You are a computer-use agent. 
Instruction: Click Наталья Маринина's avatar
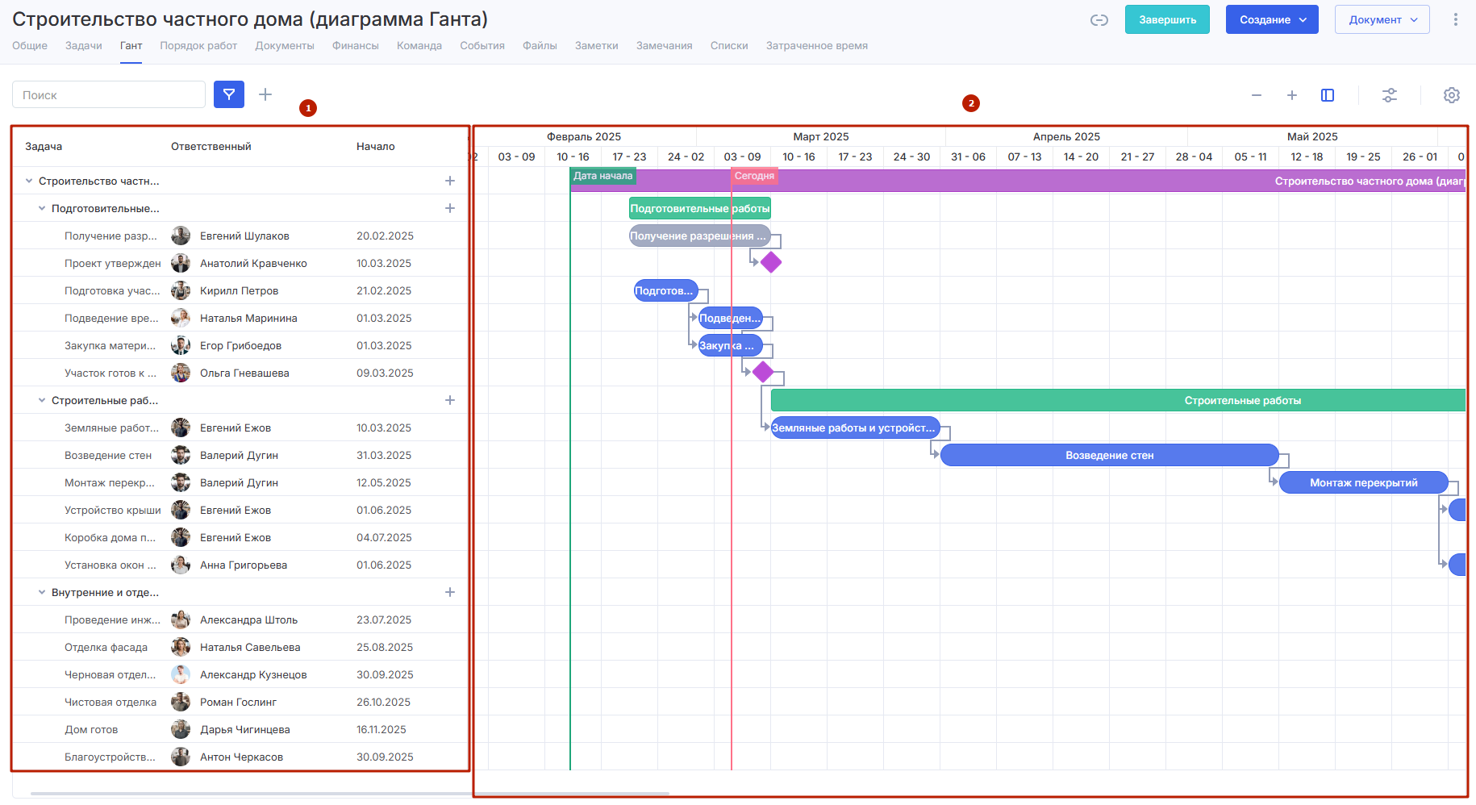point(181,318)
